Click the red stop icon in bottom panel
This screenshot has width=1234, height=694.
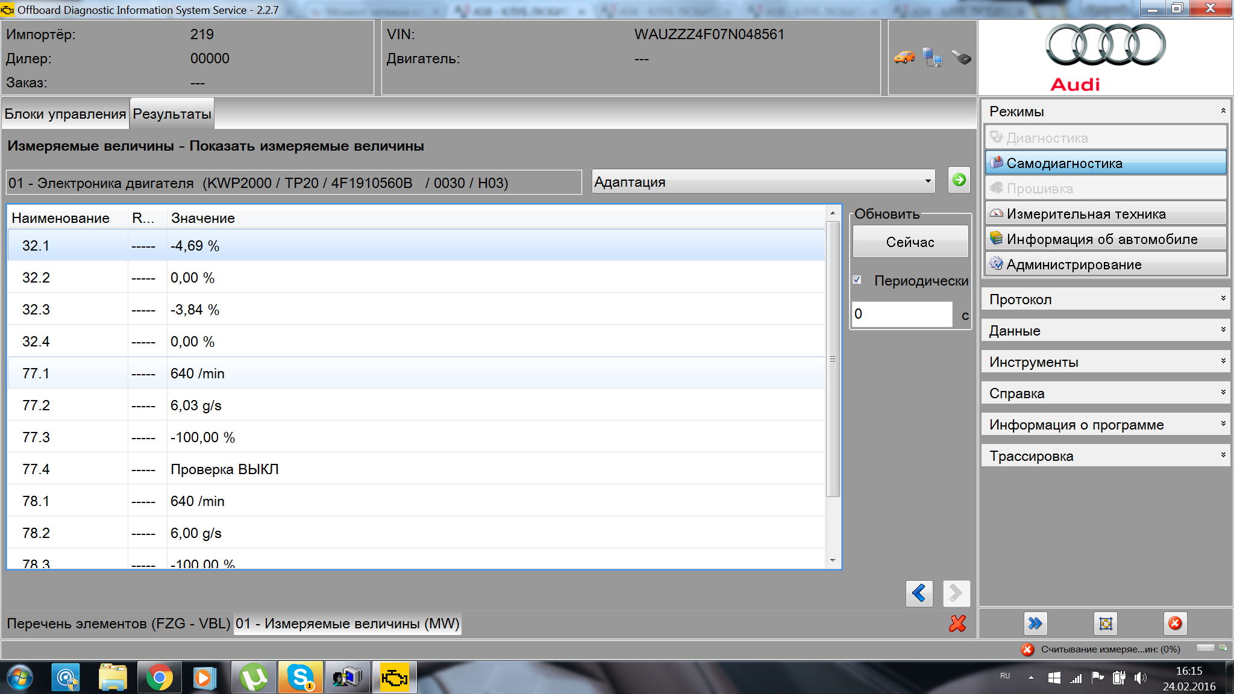point(1175,624)
